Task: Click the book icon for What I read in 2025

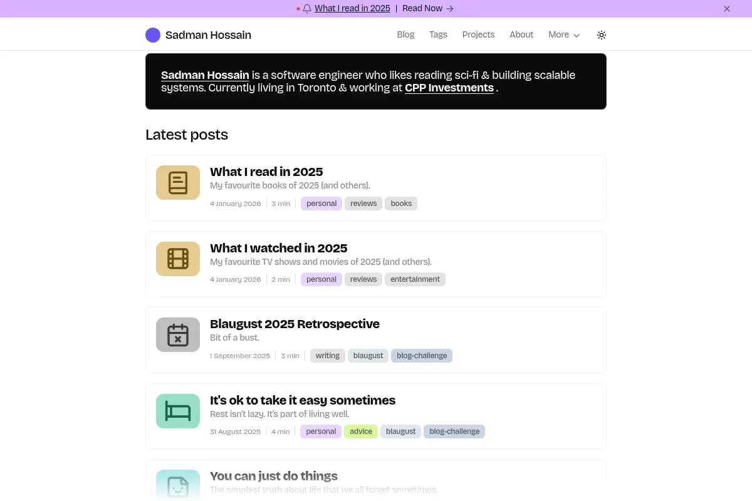Action: (178, 183)
